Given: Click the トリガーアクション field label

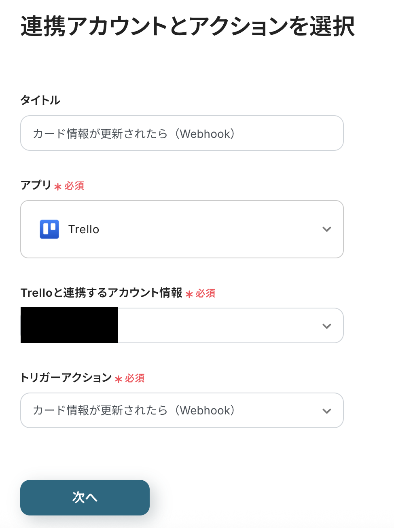Looking at the screenshot, I should click(x=66, y=377).
